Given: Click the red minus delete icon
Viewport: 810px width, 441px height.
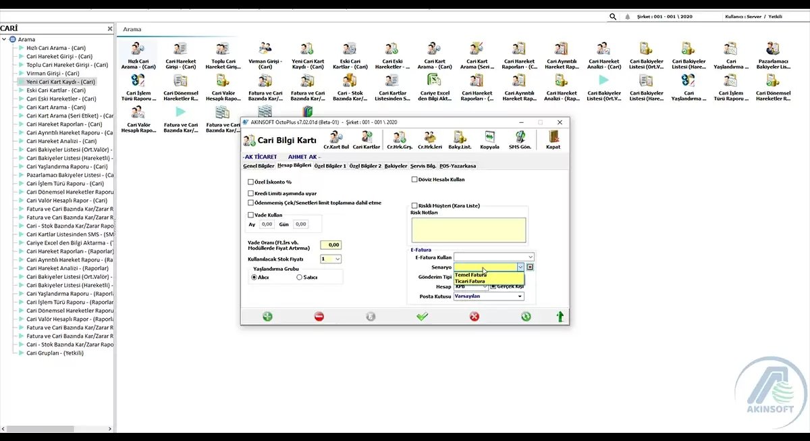Looking at the screenshot, I should [319, 316].
